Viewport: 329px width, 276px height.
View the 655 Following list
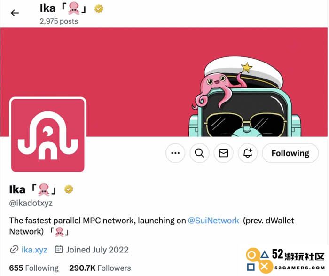(34, 268)
